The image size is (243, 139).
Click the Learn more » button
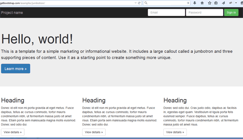[x=15, y=69]
